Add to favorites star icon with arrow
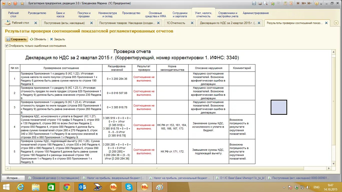Viewport: 342px width, 192px height. point(273,3)
